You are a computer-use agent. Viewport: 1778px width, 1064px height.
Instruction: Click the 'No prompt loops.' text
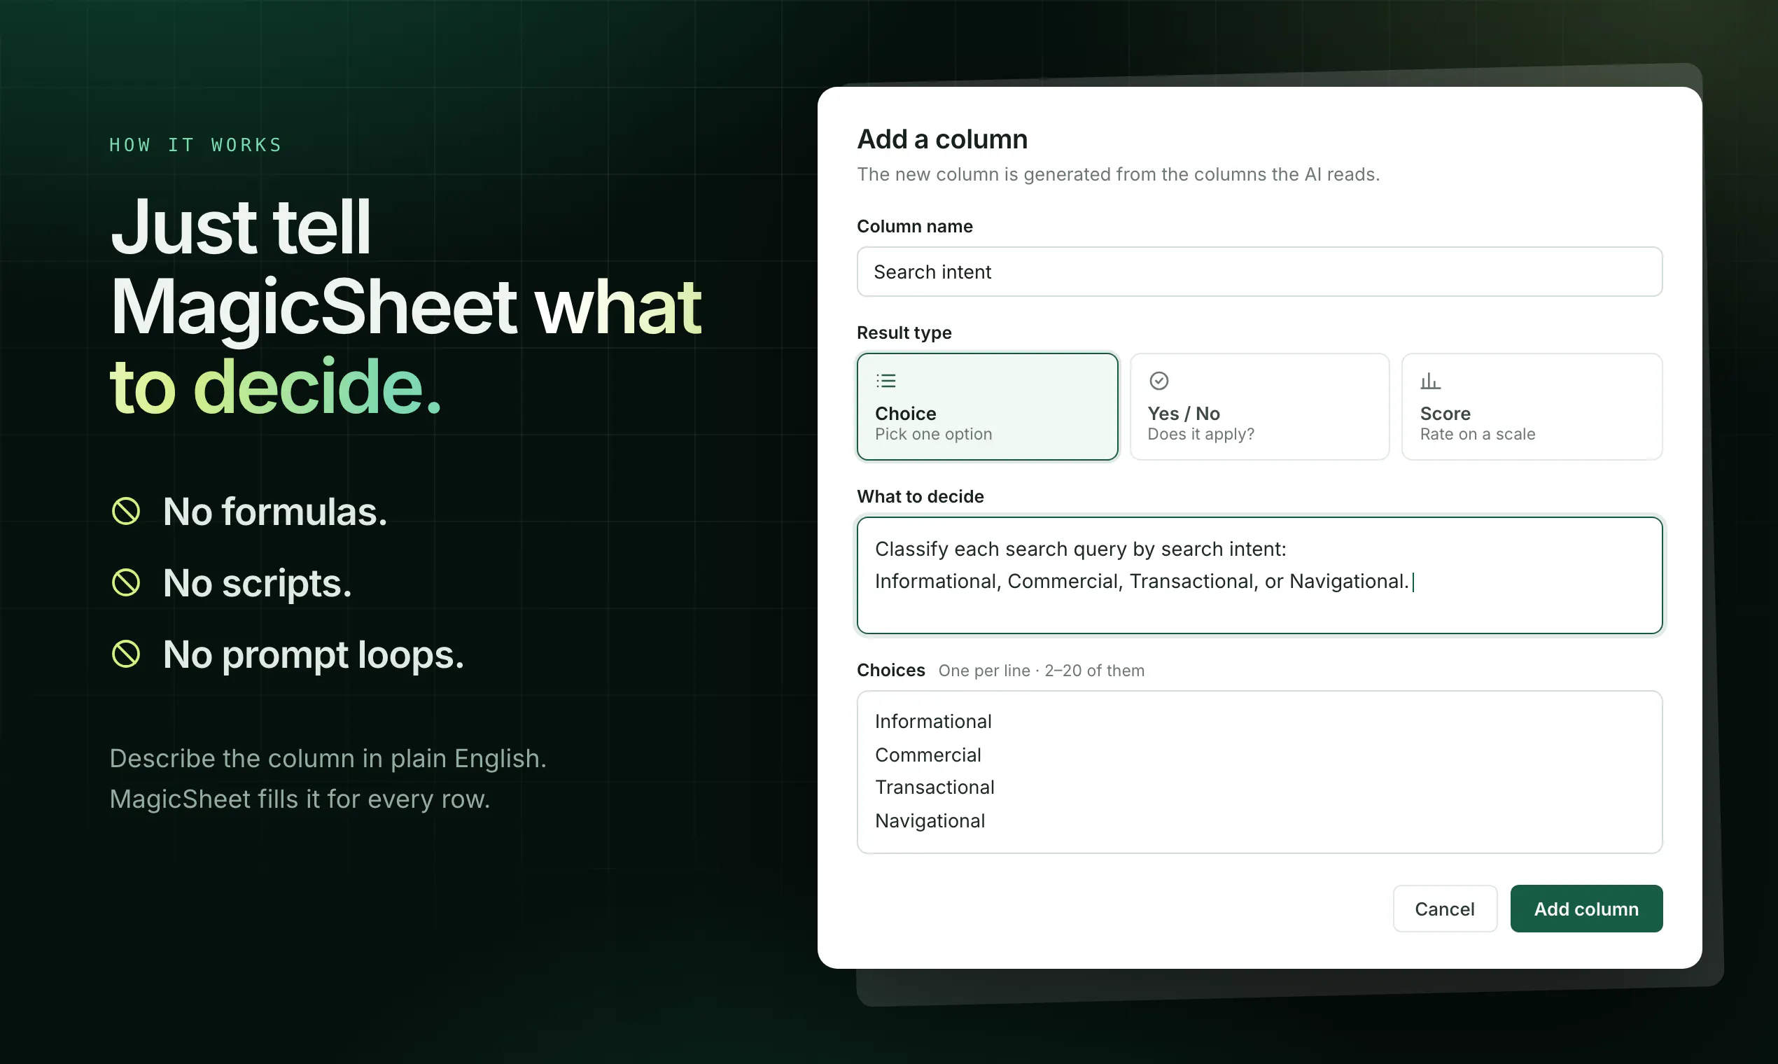314,655
